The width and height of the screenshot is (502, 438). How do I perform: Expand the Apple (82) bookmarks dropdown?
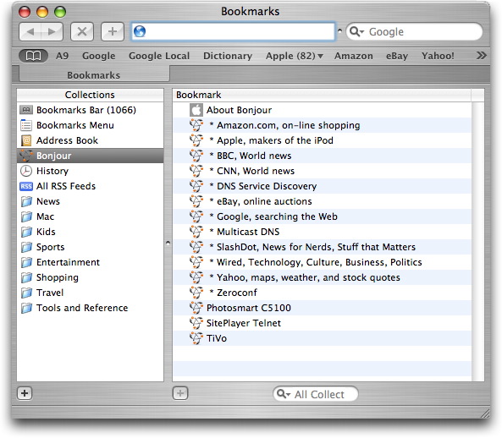pyautogui.click(x=295, y=56)
